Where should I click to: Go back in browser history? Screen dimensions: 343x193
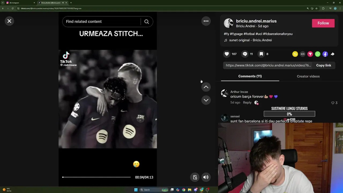tap(3, 8)
